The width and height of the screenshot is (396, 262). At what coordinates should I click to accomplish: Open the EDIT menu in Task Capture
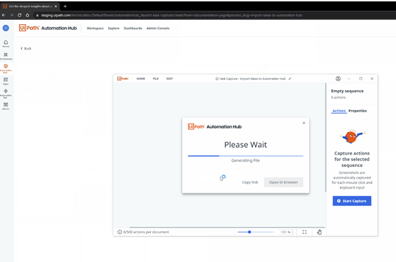click(x=169, y=79)
